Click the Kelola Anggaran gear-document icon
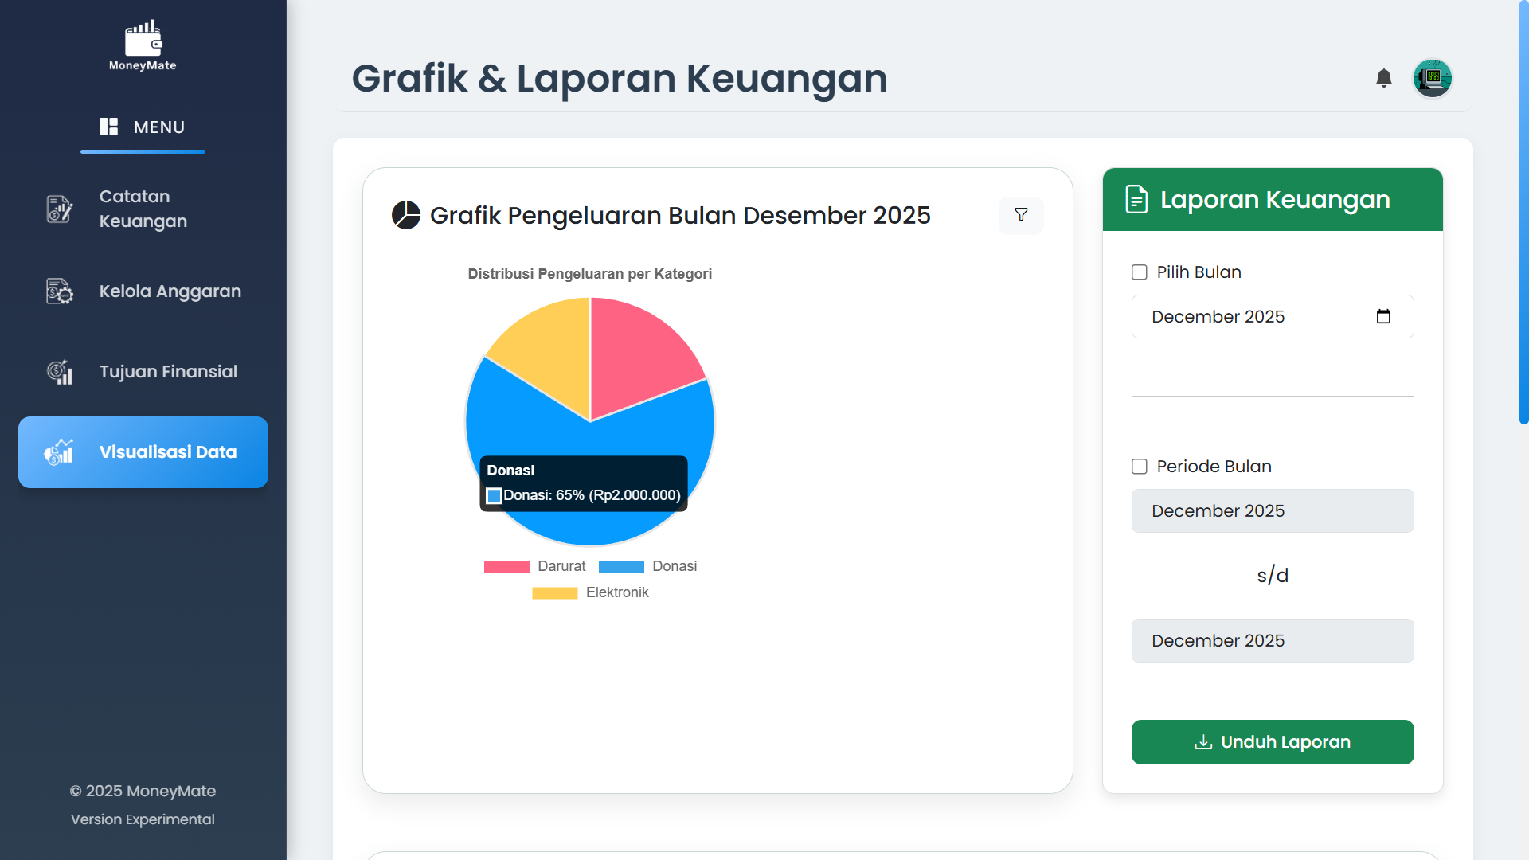The height and width of the screenshot is (860, 1529). pos(60,291)
